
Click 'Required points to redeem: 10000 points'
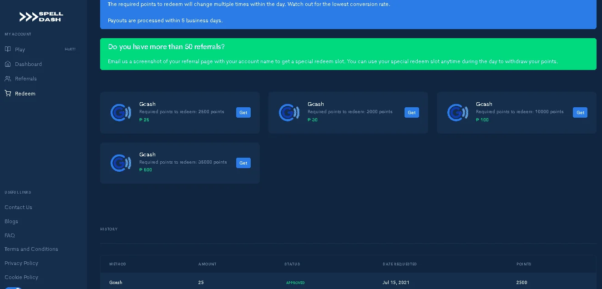[520, 112]
